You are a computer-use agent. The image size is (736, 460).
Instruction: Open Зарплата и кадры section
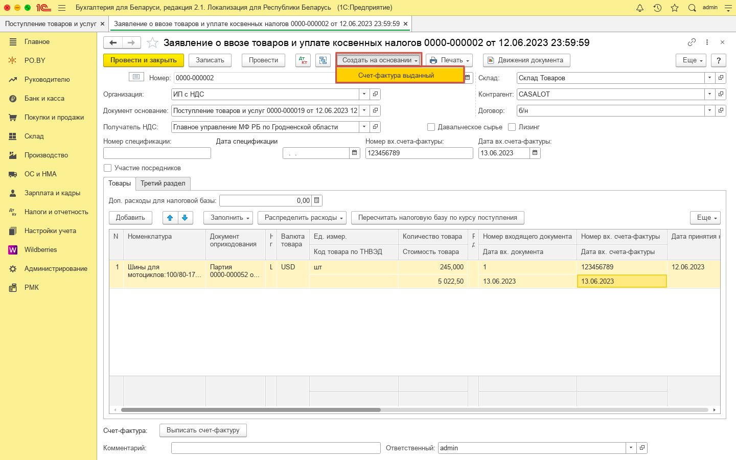tap(52, 193)
